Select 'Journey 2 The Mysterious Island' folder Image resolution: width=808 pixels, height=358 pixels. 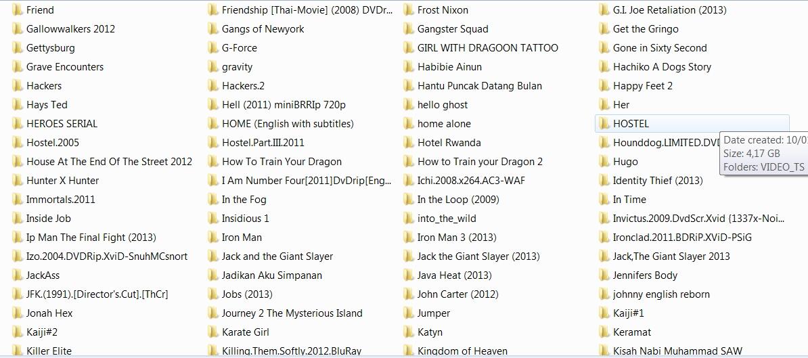click(292, 313)
